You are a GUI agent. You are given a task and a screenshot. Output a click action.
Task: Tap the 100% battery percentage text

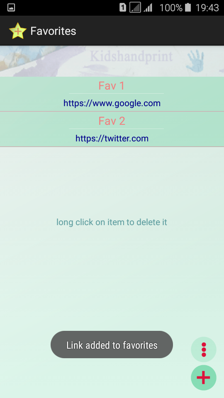tap(171, 7)
